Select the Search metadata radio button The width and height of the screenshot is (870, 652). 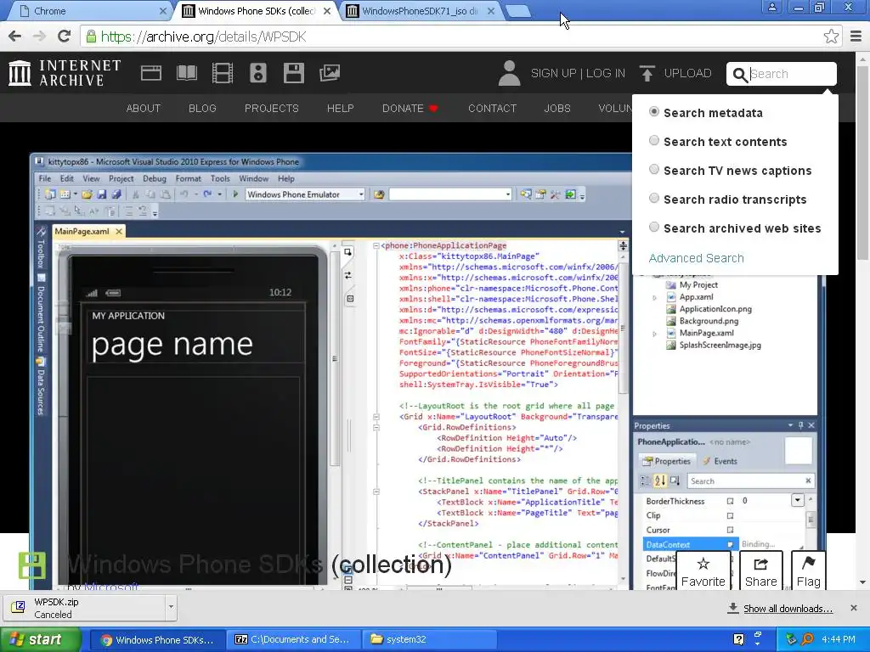(654, 111)
